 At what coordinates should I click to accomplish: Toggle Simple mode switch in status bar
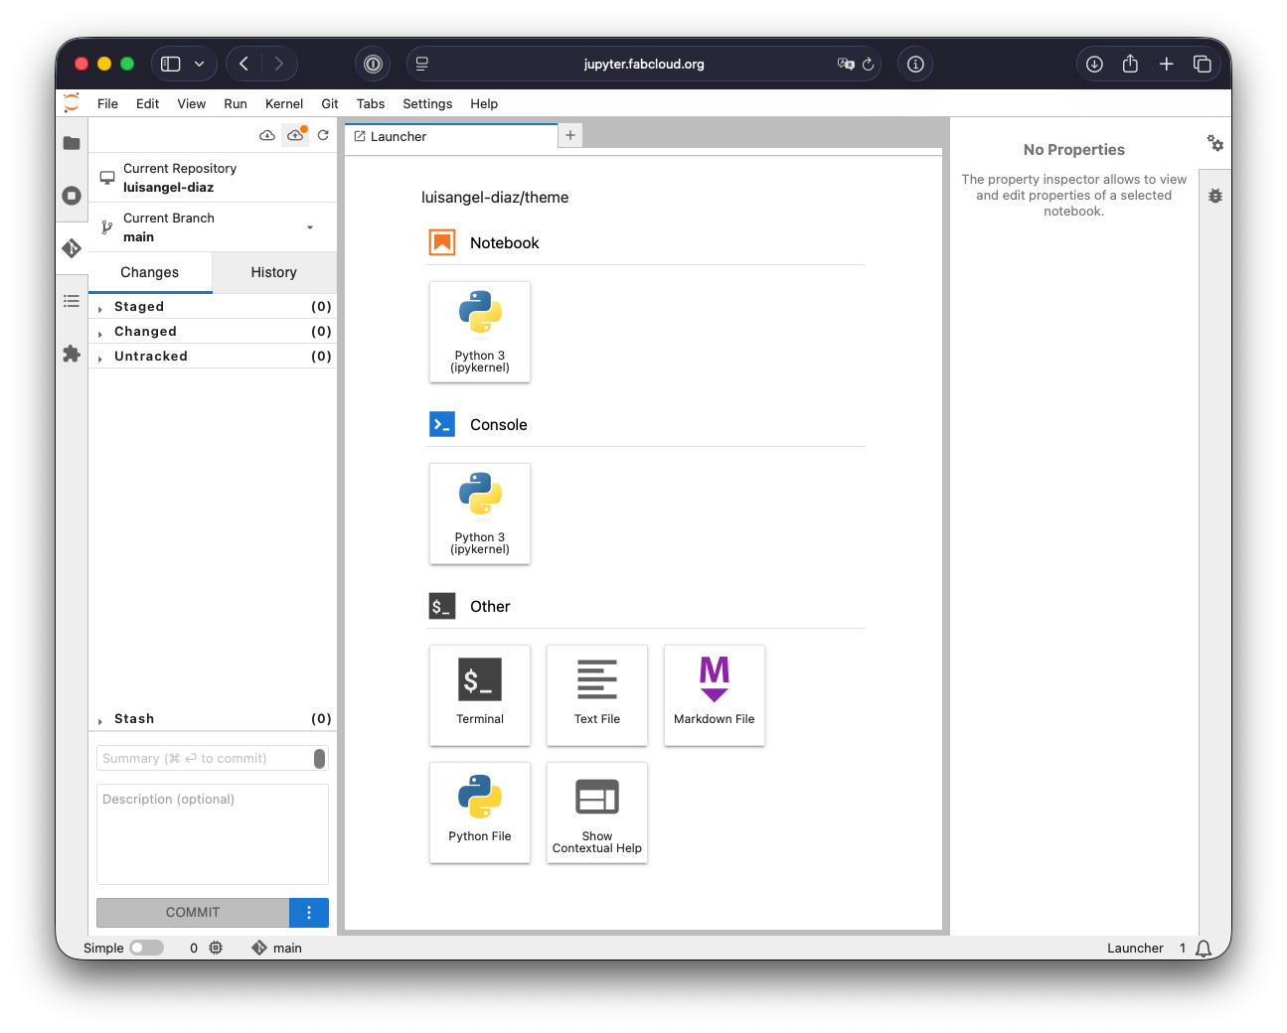tap(146, 948)
